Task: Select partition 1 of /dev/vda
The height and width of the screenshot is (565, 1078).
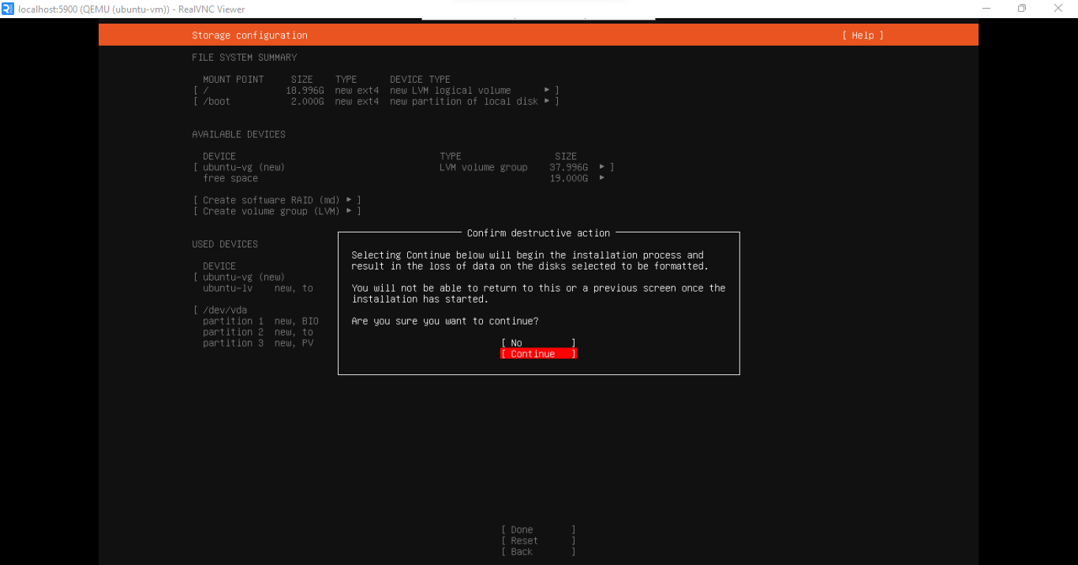Action: click(260, 321)
